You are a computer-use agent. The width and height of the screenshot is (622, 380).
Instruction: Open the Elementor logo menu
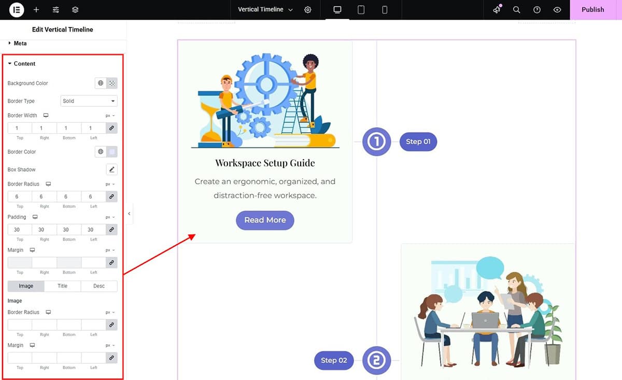pos(17,10)
